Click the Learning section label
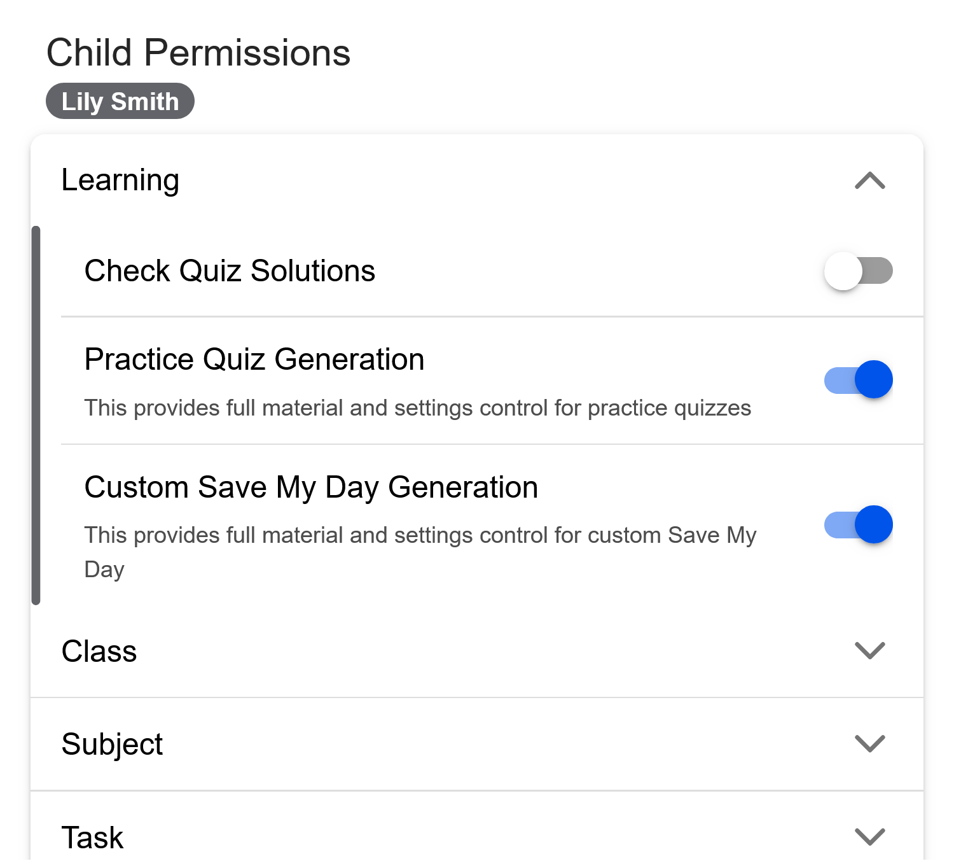Viewport: 954px width, 861px height. coord(120,180)
